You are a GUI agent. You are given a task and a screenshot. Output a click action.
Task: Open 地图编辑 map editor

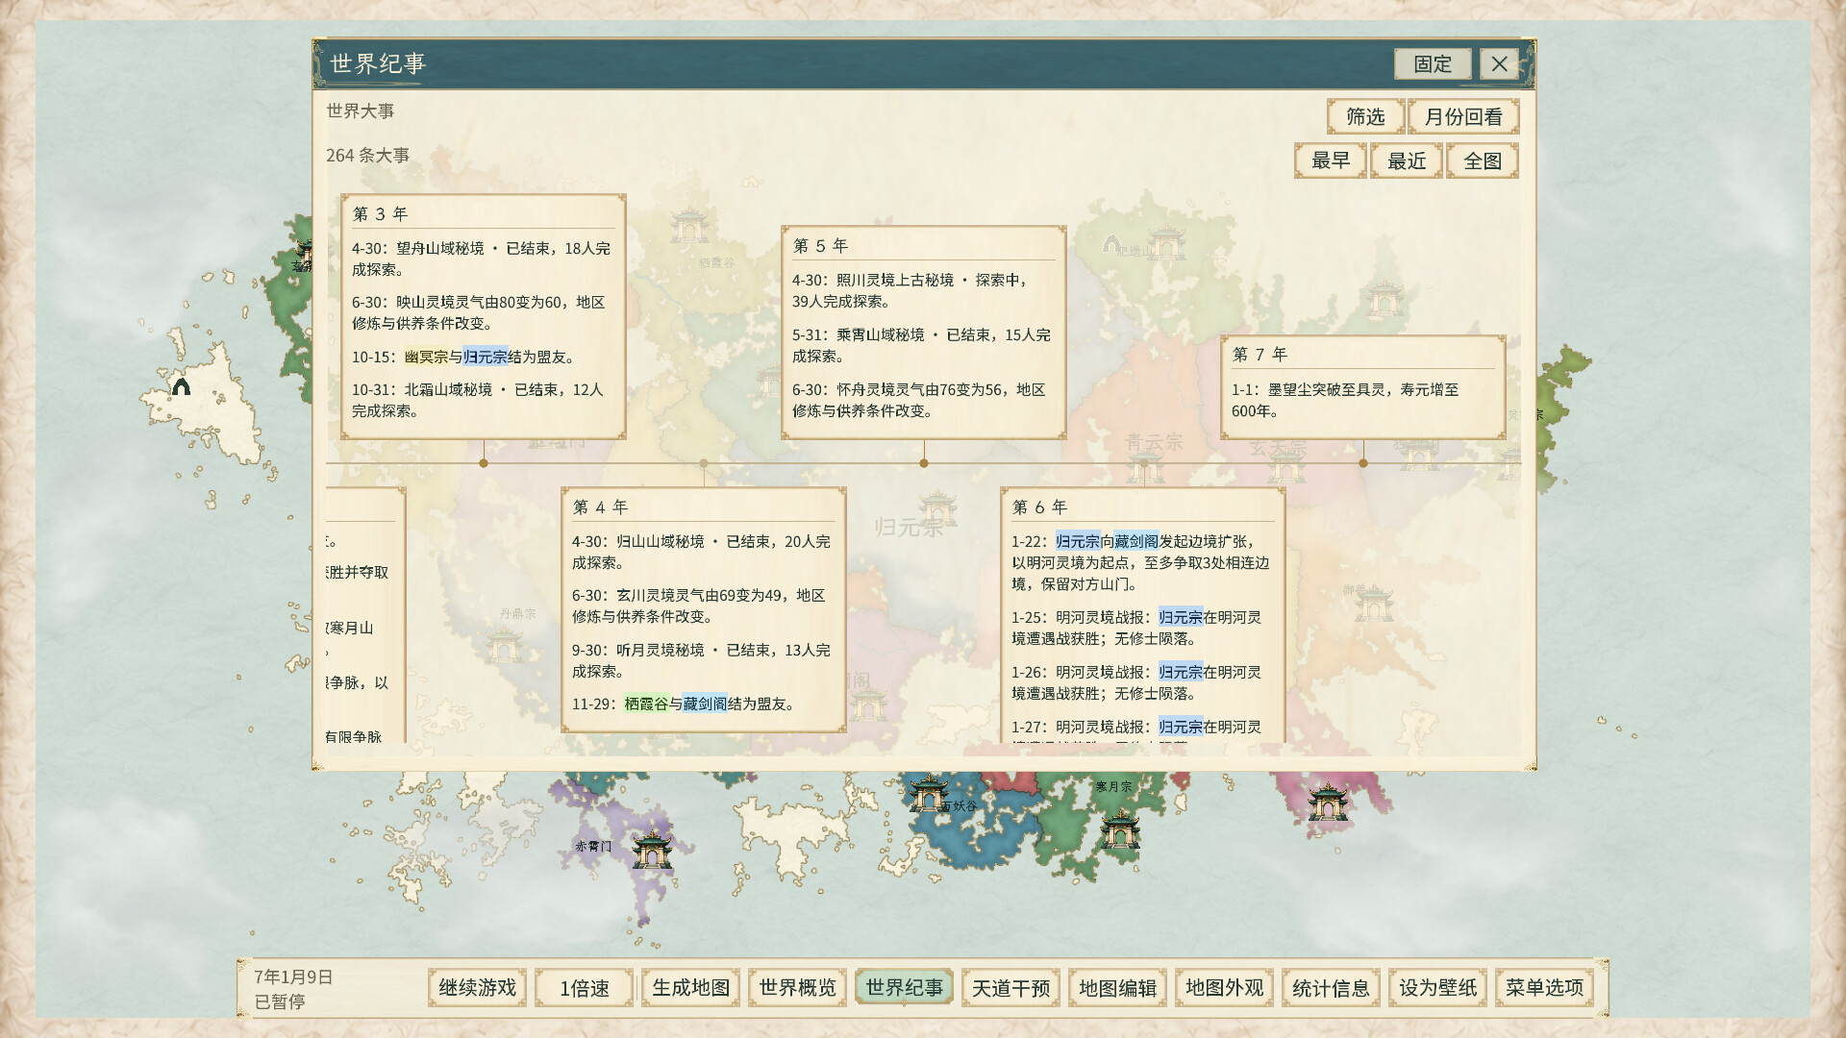[1117, 987]
